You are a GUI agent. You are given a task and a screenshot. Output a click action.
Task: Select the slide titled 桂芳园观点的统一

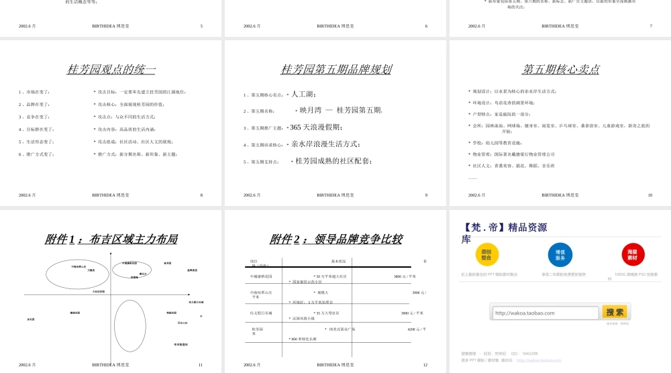click(111, 123)
